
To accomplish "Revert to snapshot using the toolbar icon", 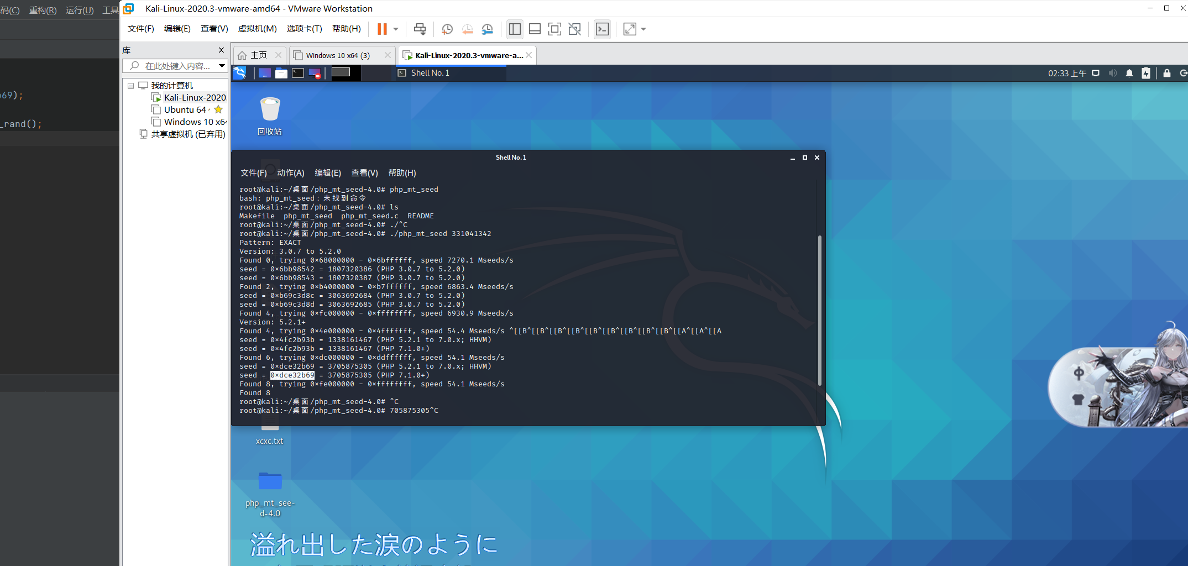I will (468, 29).
